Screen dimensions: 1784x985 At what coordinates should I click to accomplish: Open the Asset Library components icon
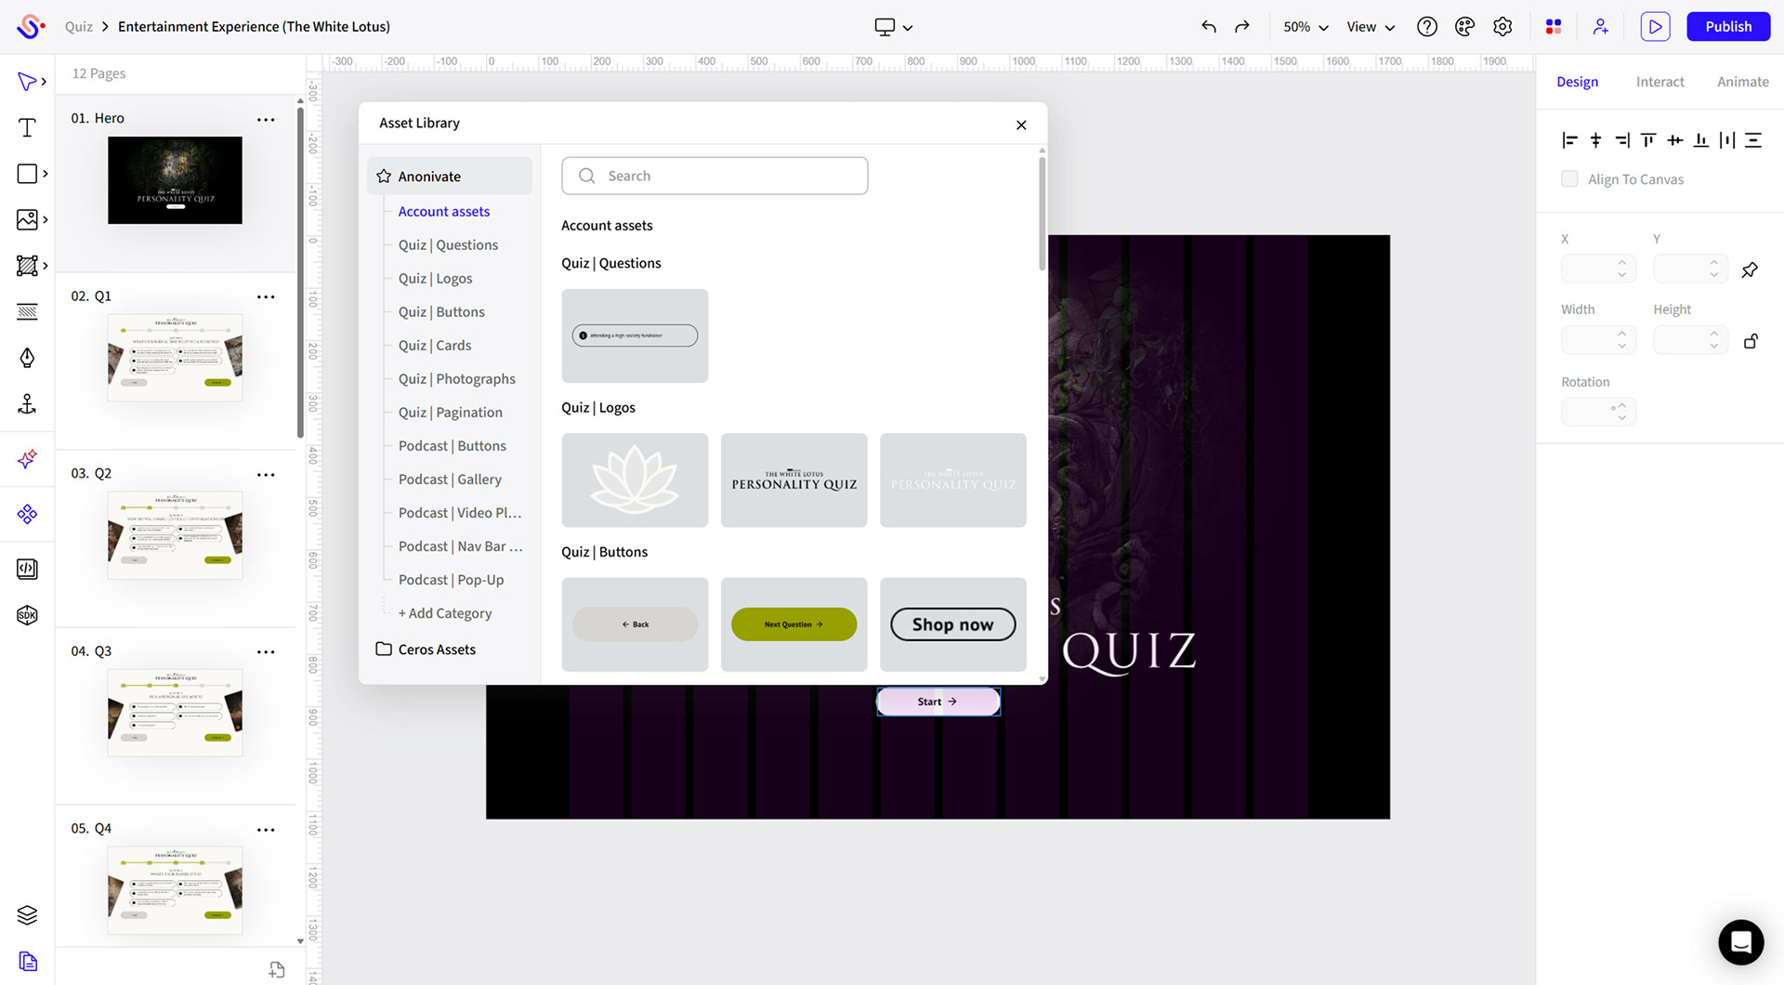(27, 514)
